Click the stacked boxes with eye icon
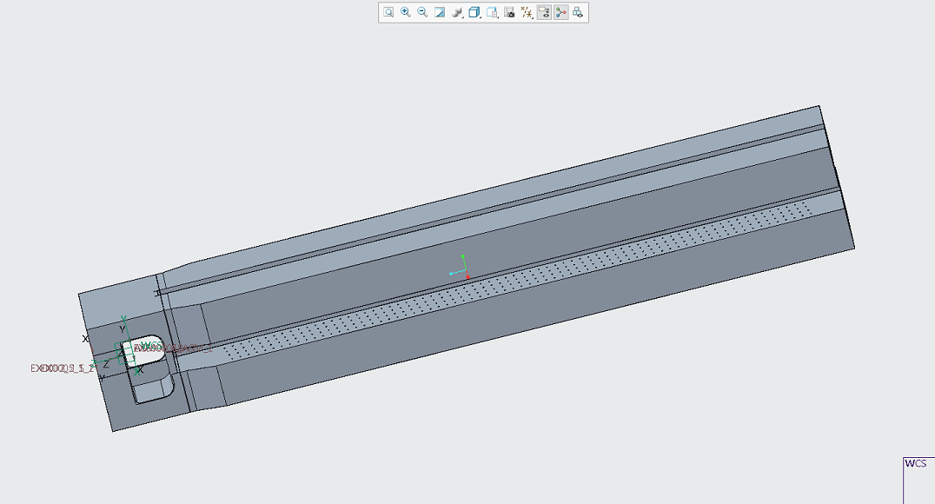This screenshot has height=504, width=935. coord(578,12)
